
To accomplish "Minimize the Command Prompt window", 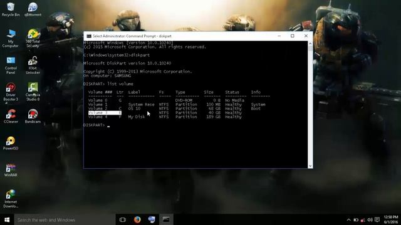I will coord(279,36).
